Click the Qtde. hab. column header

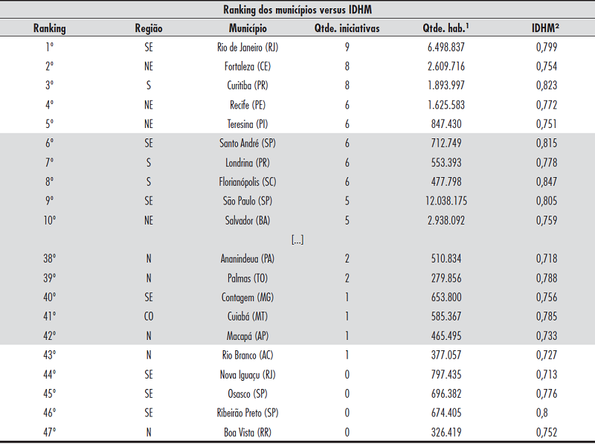tap(445, 28)
